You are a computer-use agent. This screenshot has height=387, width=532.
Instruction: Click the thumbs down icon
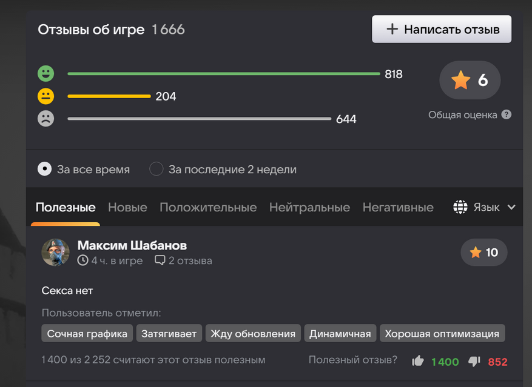click(474, 361)
